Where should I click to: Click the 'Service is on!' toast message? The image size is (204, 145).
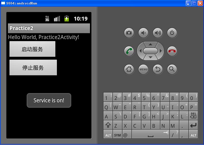(49, 100)
